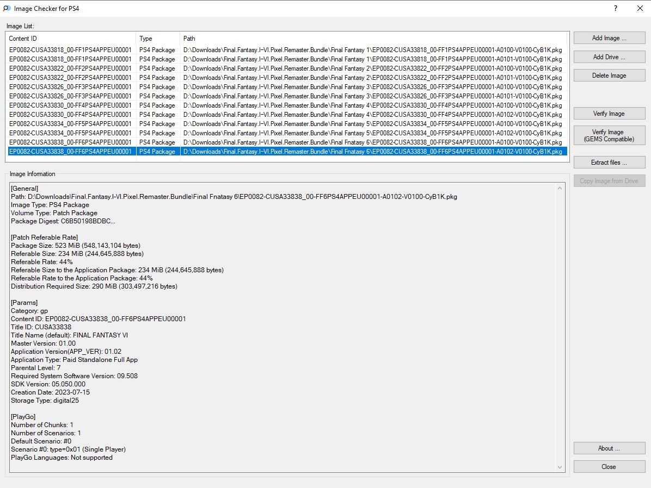Select the FF5PS4 A0100 package row

click(287, 123)
